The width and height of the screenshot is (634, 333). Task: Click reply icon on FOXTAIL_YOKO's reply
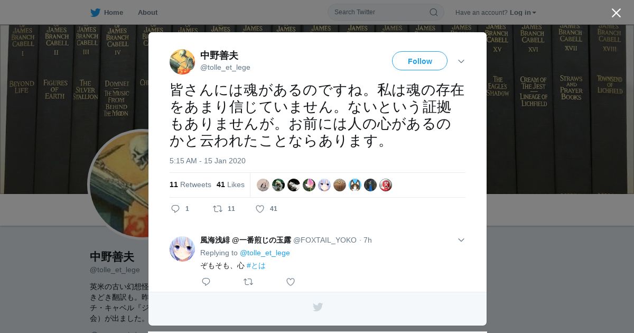(206, 282)
